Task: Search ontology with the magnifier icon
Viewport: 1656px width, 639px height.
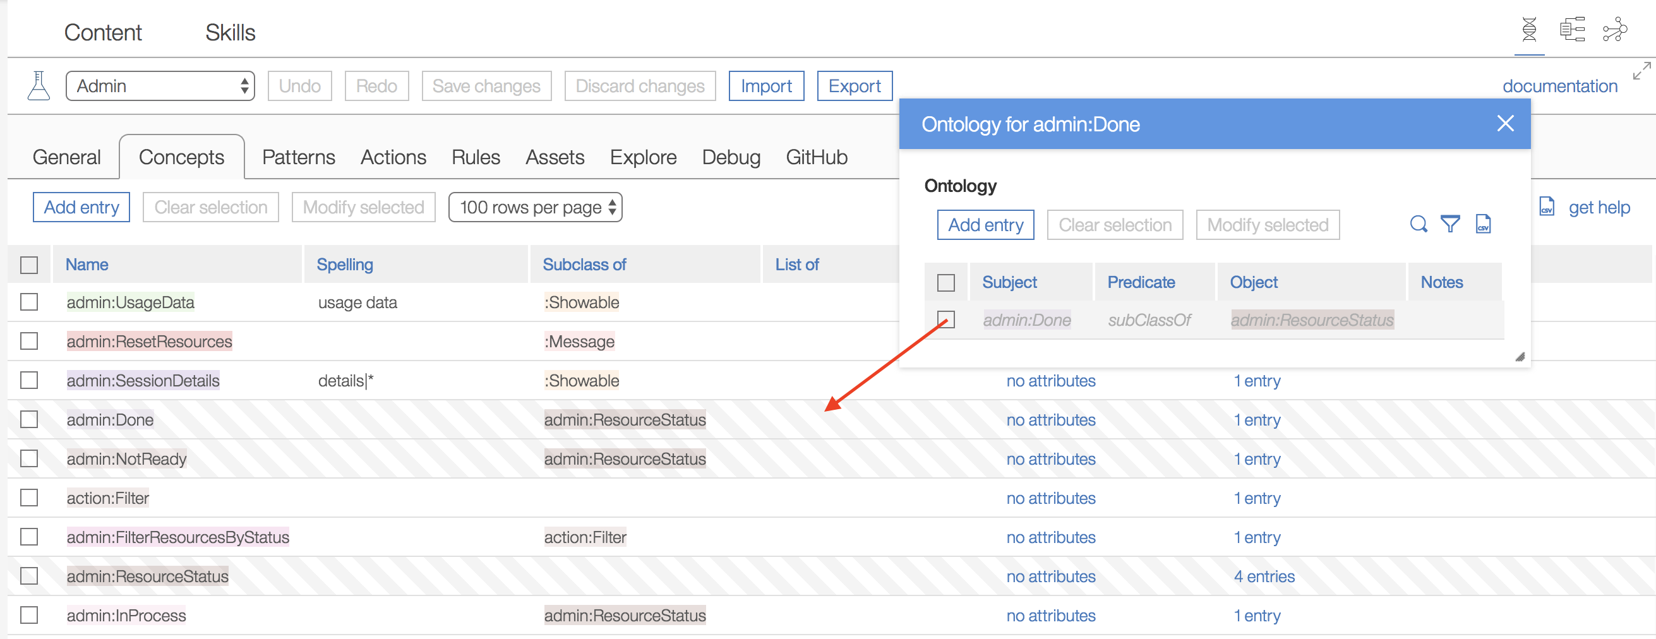Action: (x=1418, y=224)
